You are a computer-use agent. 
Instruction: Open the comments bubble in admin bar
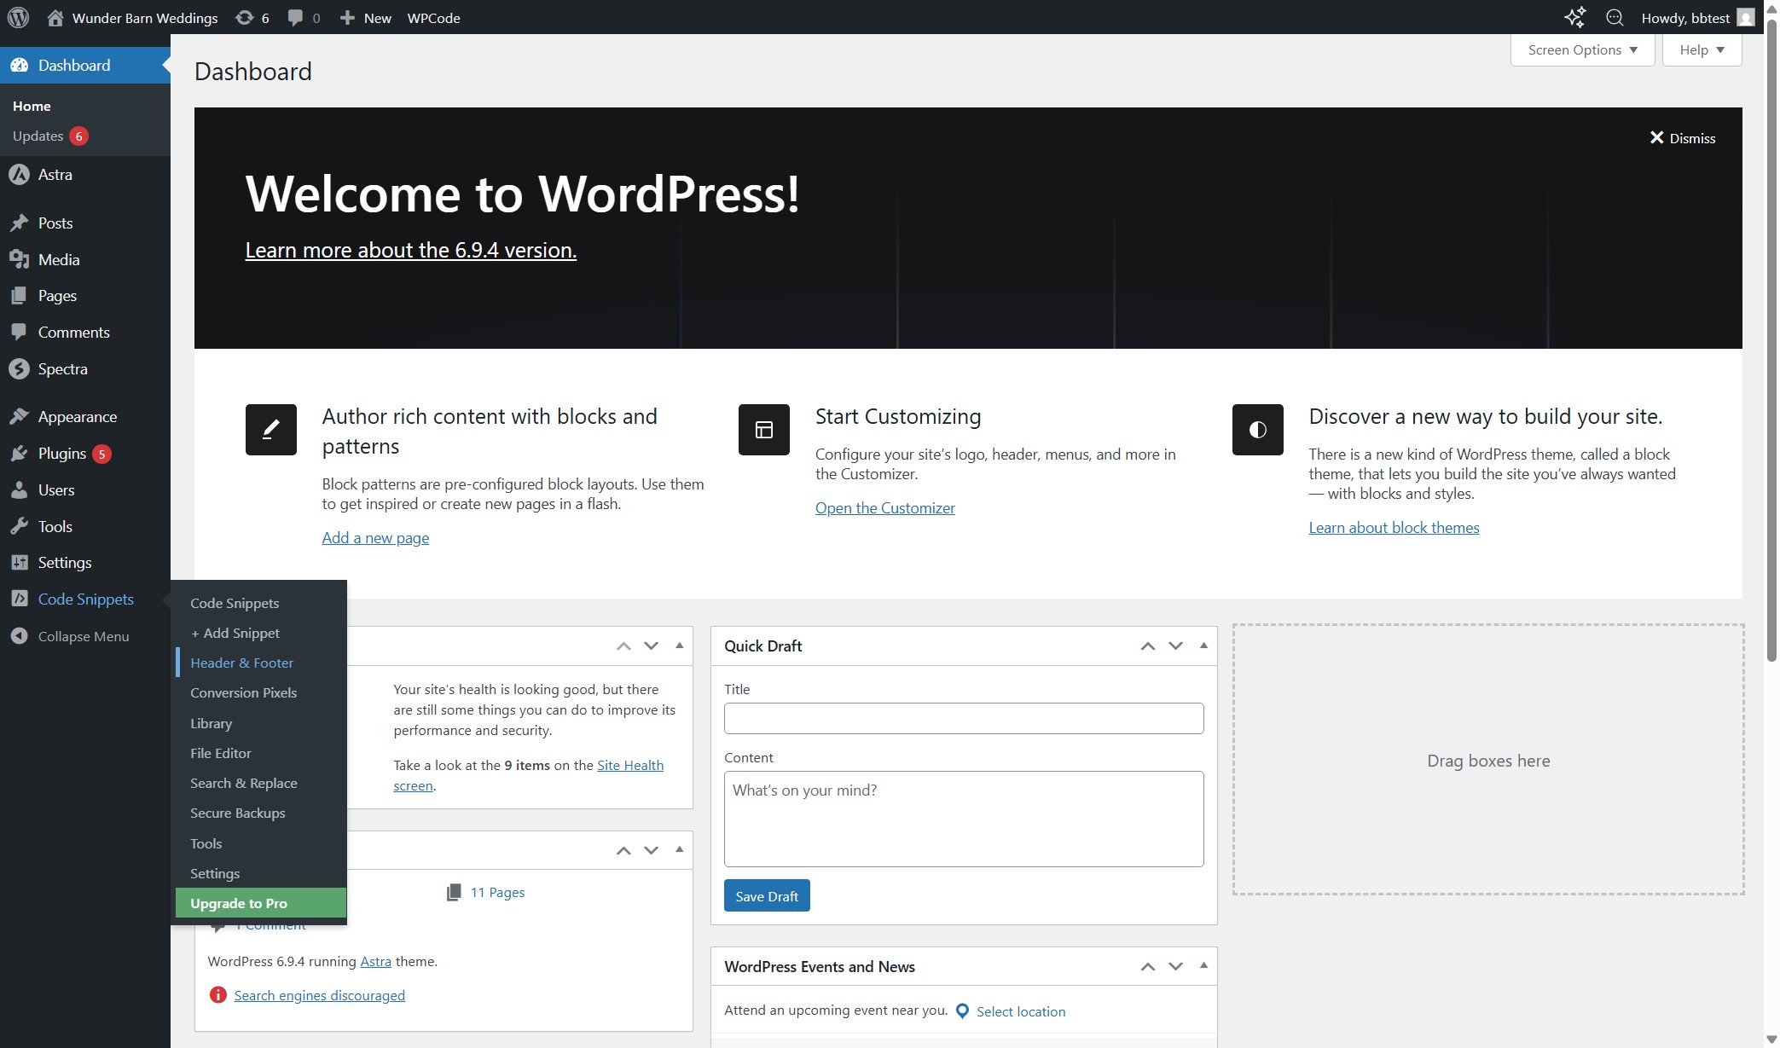click(304, 18)
